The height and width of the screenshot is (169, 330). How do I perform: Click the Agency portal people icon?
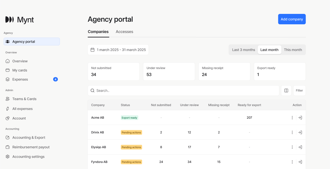pyautogui.click(x=8, y=41)
